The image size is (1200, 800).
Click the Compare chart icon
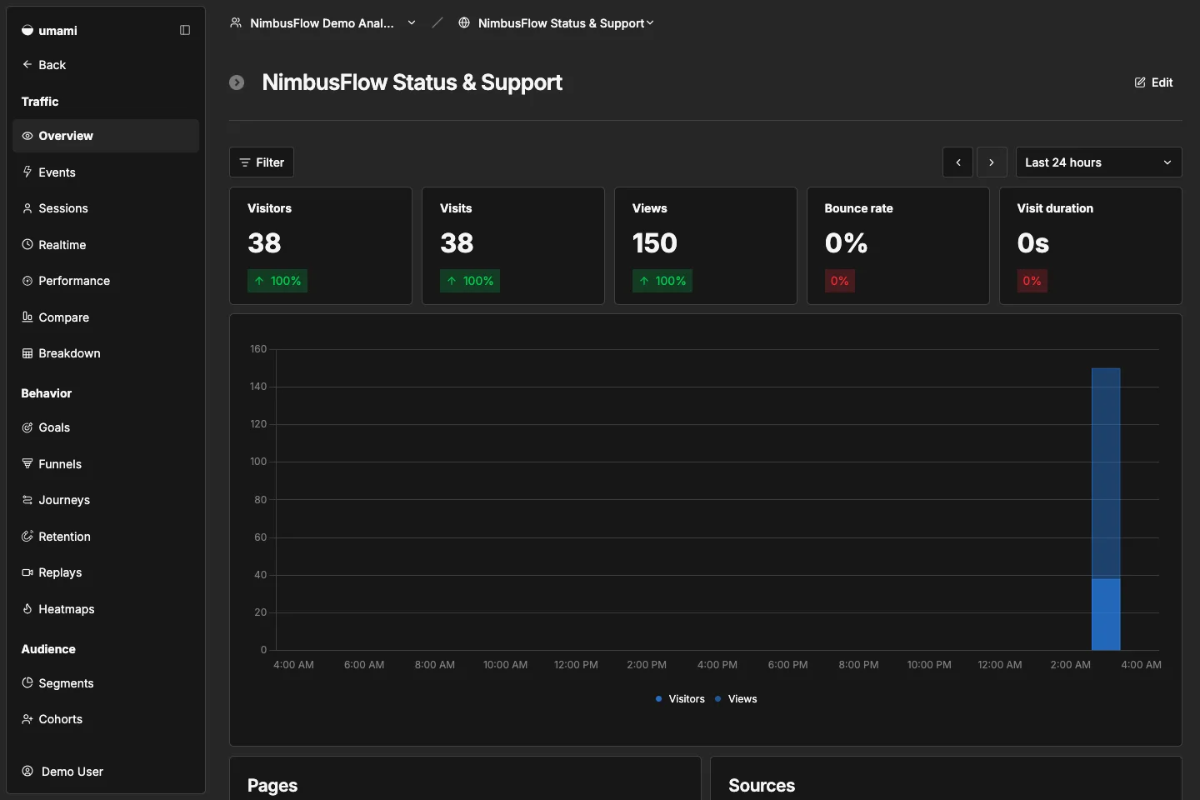tap(27, 317)
